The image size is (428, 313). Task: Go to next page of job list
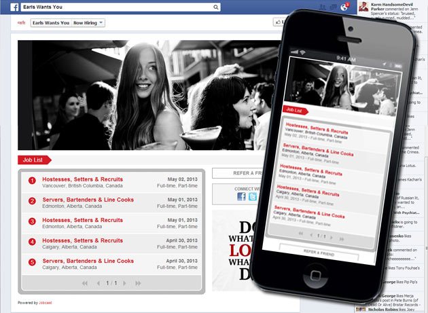124,283
